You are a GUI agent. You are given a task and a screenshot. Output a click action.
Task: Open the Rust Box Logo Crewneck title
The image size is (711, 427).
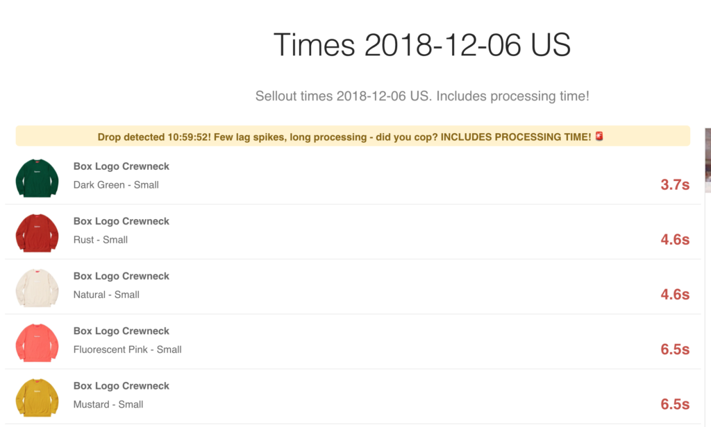tap(121, 221)
